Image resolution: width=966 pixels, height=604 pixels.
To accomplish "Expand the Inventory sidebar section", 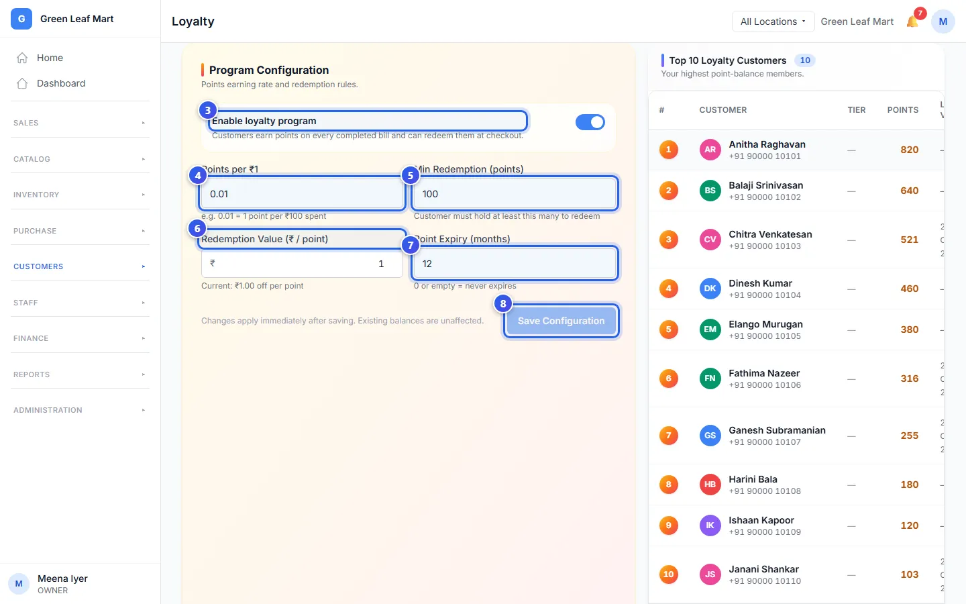I will click(x=80, y=195).
